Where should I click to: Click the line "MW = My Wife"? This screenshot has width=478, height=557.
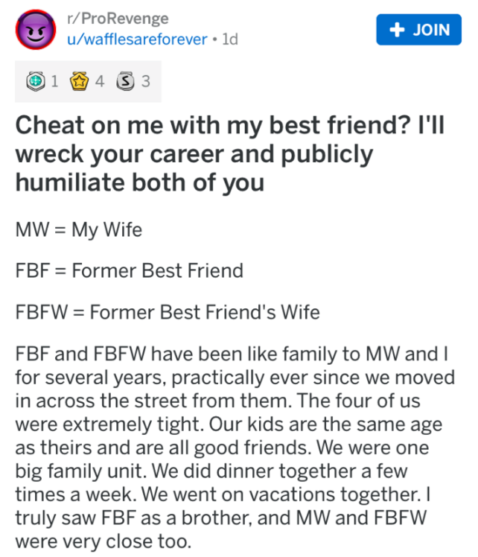click(78, 229)
